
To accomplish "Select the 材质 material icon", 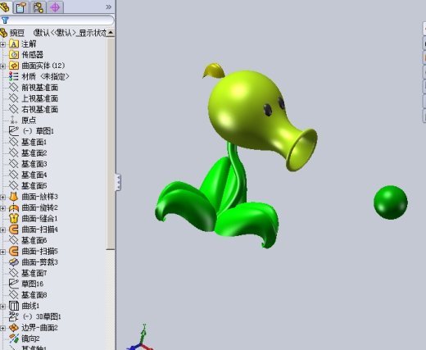I will 14,76.
